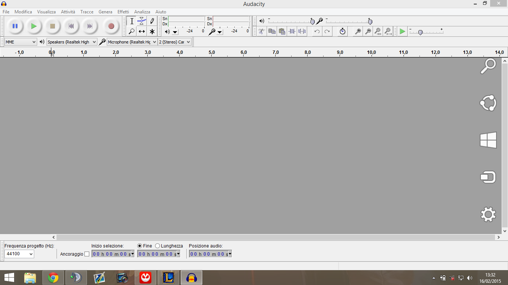Click the Fit Project zoom icon

(x=388, y=31)
